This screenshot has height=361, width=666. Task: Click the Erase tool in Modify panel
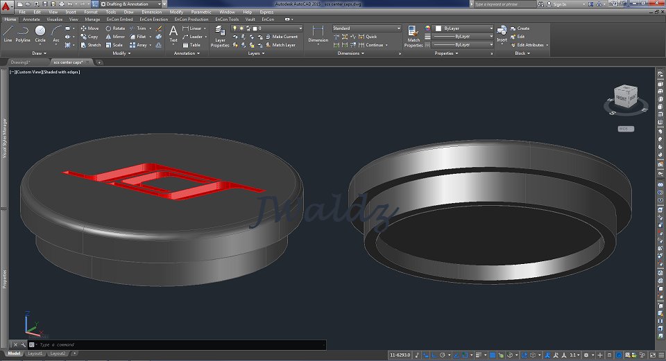(x=159, y=28)
